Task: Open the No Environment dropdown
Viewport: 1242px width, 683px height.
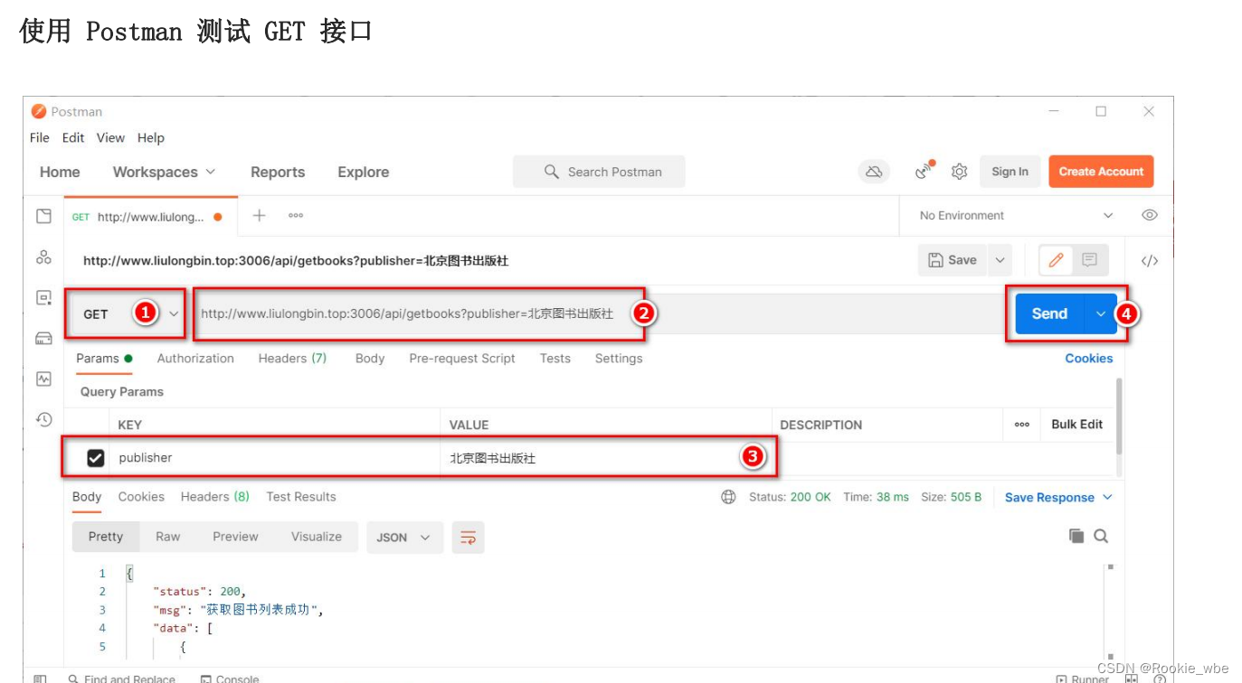Action: tap(1016, 216)
